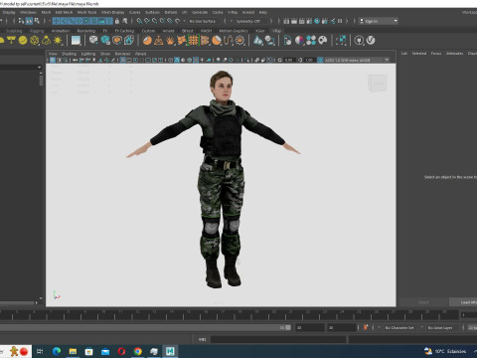Screen dimensions: 477x358
Task: Open the viewport Shading menu
Action: point(69,54)
